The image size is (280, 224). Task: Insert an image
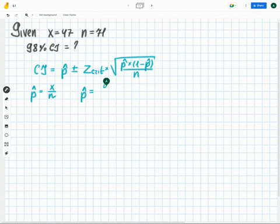coord(6,126)
